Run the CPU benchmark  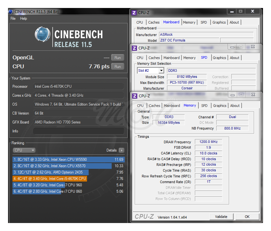tap(118, 66)
